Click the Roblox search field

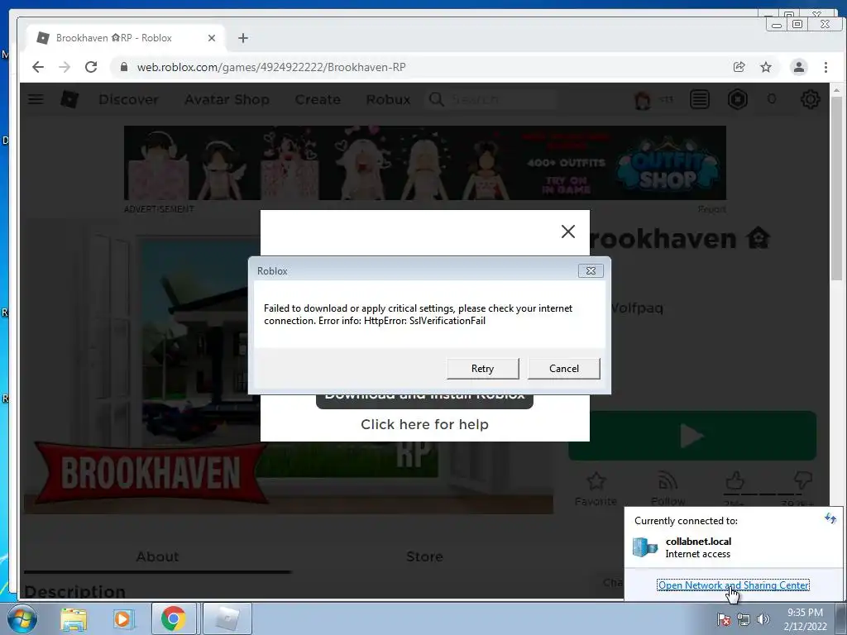(491, 99)
